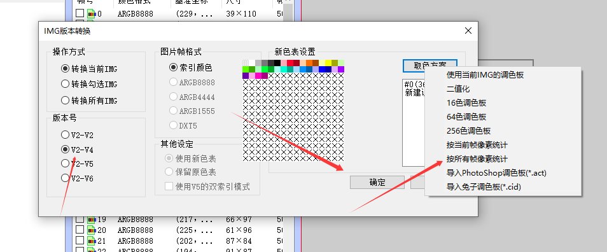
Task: Choose version V2-V4
Action: [x=77, y=150]
